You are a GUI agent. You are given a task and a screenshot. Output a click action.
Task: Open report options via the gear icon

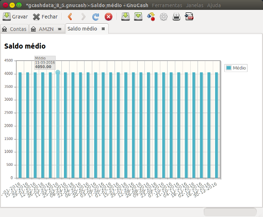pyautogui.click(x=163, y=17)
